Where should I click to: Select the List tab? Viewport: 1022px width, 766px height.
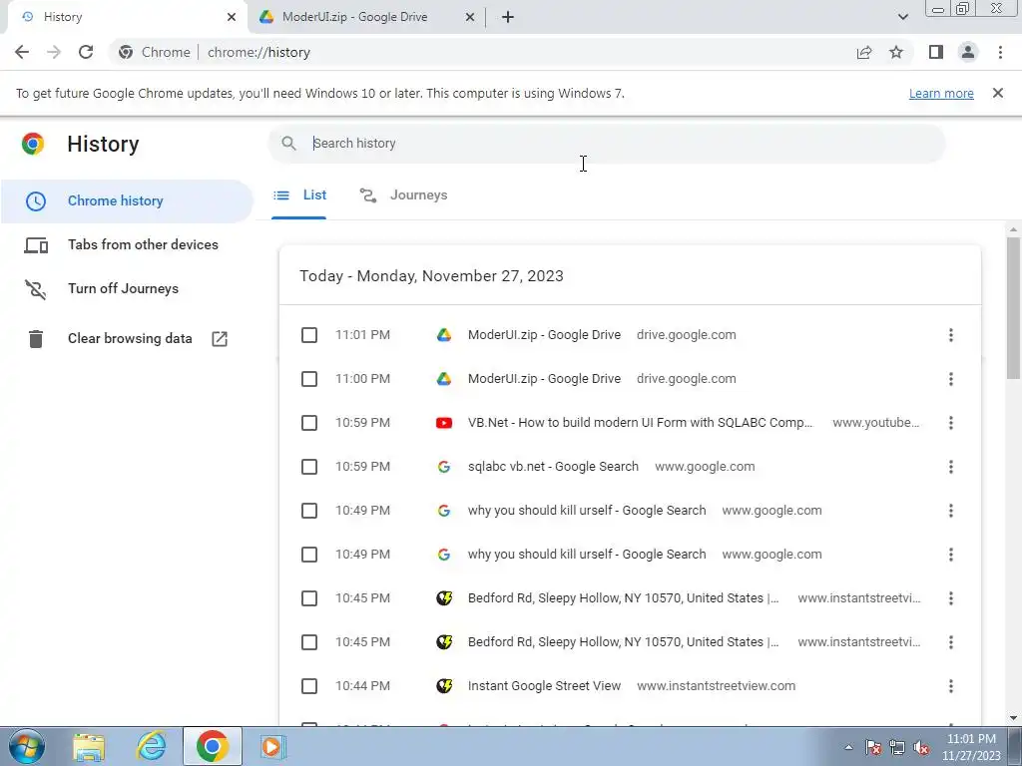[x=299, y=195]
